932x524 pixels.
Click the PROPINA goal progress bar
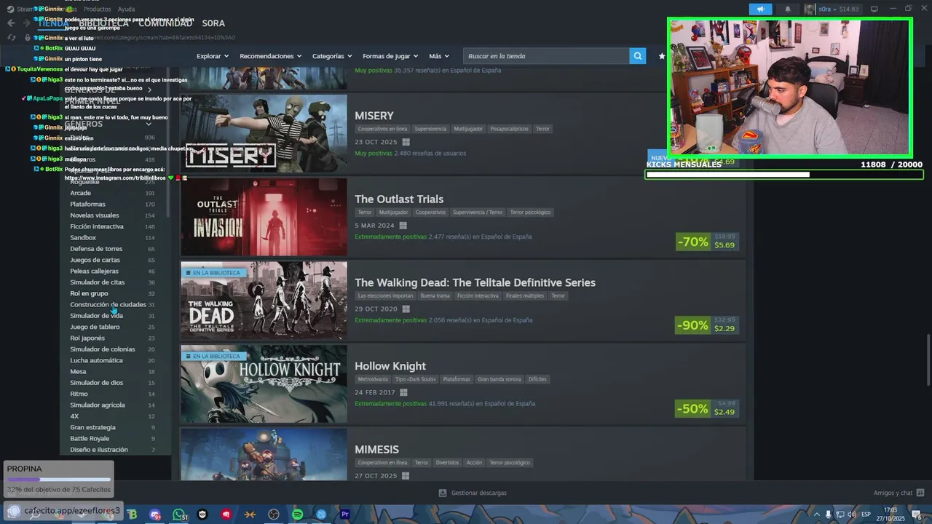point(59,480)
